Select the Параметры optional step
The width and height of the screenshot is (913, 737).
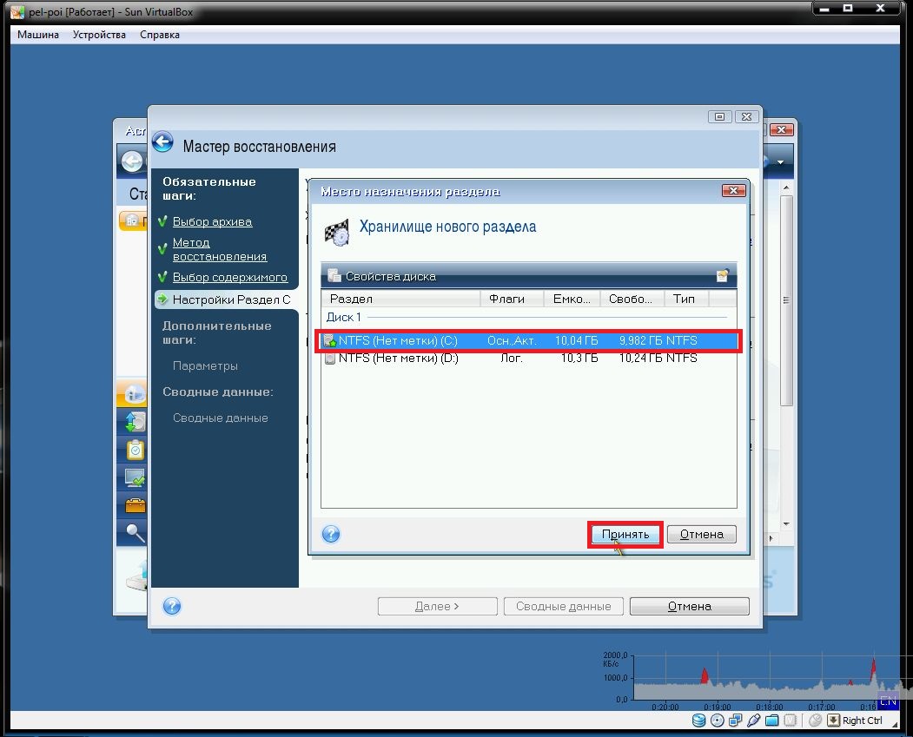pyautogui.click(x=205, y=365)
